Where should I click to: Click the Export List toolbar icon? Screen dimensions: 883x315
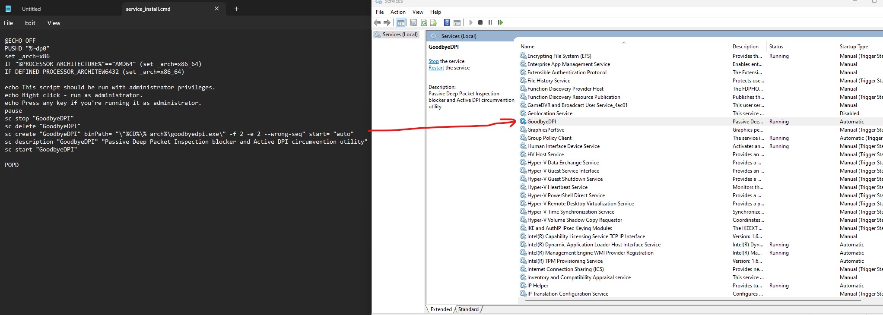[434, 22]
